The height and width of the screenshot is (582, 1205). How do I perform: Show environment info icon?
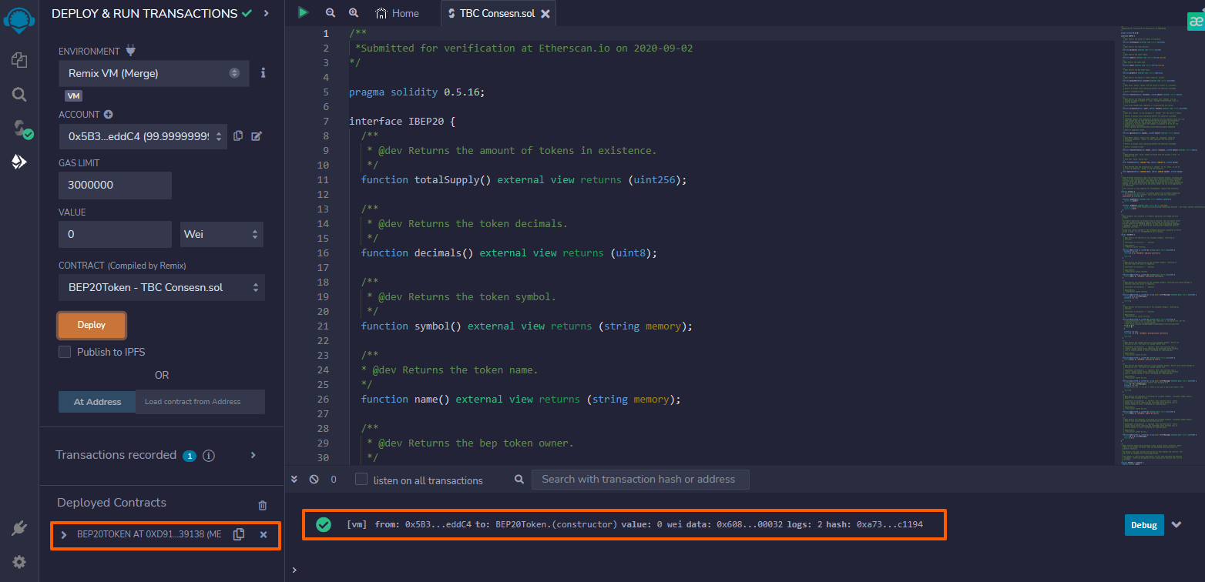[263, 72]
